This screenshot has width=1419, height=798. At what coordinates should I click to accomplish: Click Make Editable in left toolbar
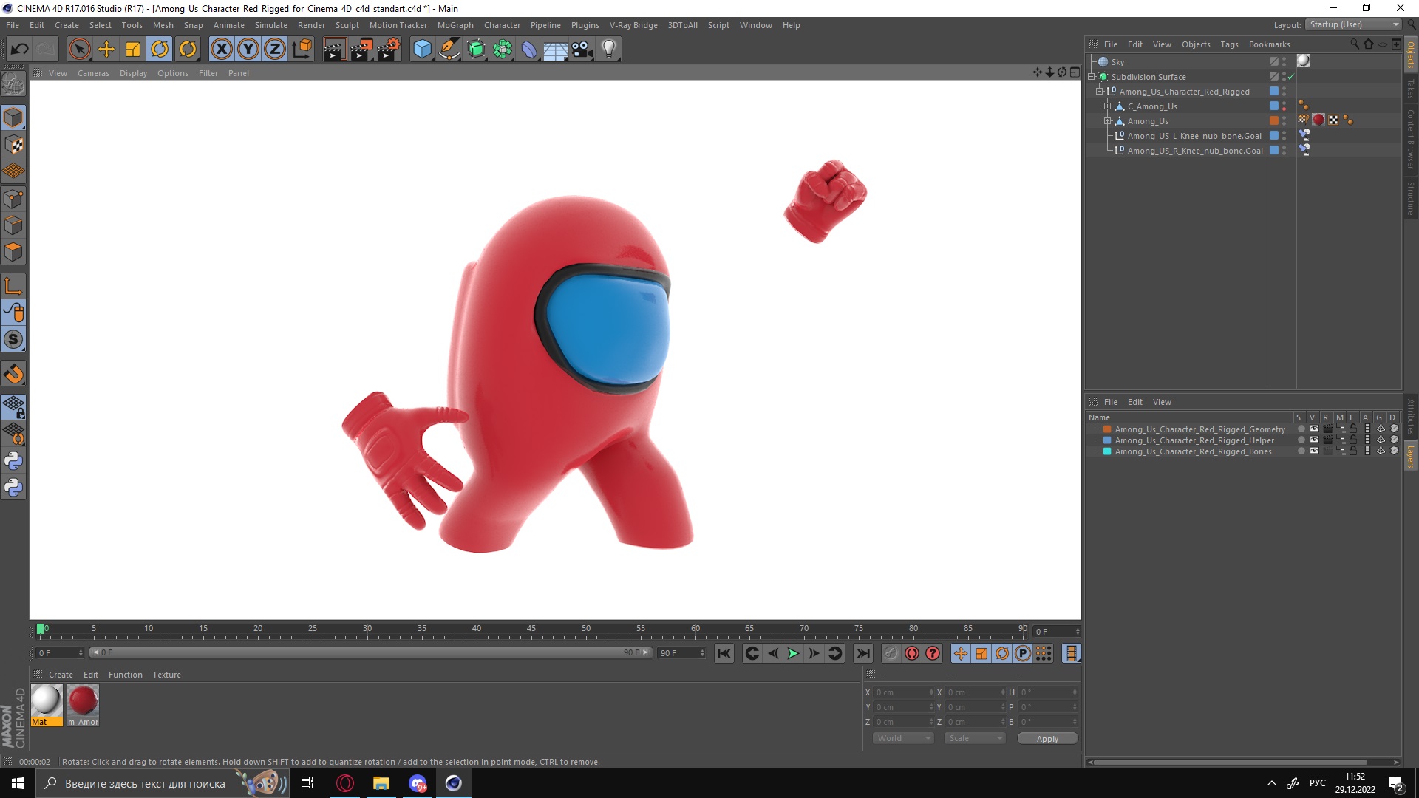click(x=13, y=85)
